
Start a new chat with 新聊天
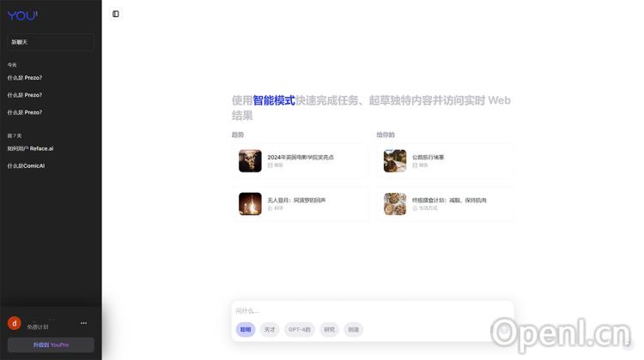point(51,42)
